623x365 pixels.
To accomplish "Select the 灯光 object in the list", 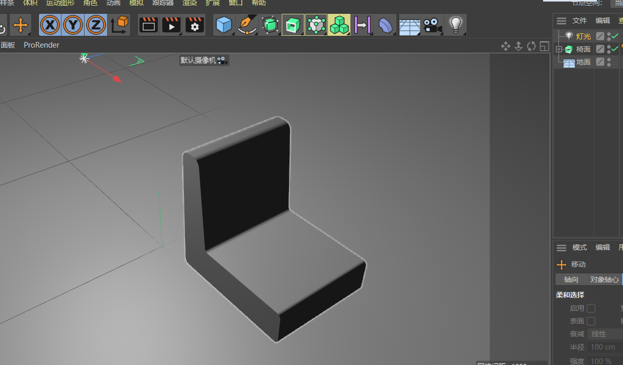I will click(x=583, y=36).
